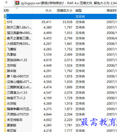Click folder icon for 三国群英演义v0...
The width and height of the screenshot is (119, 132).
coord(5,87)
